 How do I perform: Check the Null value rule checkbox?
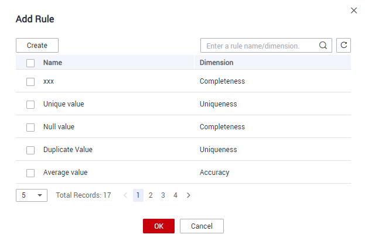tap(30, 128)
